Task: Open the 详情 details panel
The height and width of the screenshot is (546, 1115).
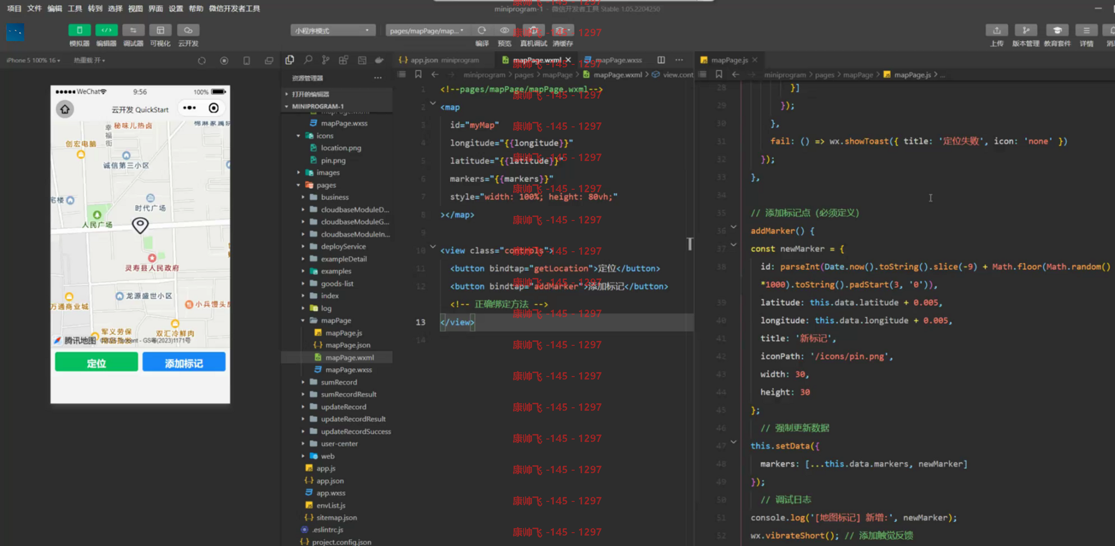Action: (x=1086, y=30)
